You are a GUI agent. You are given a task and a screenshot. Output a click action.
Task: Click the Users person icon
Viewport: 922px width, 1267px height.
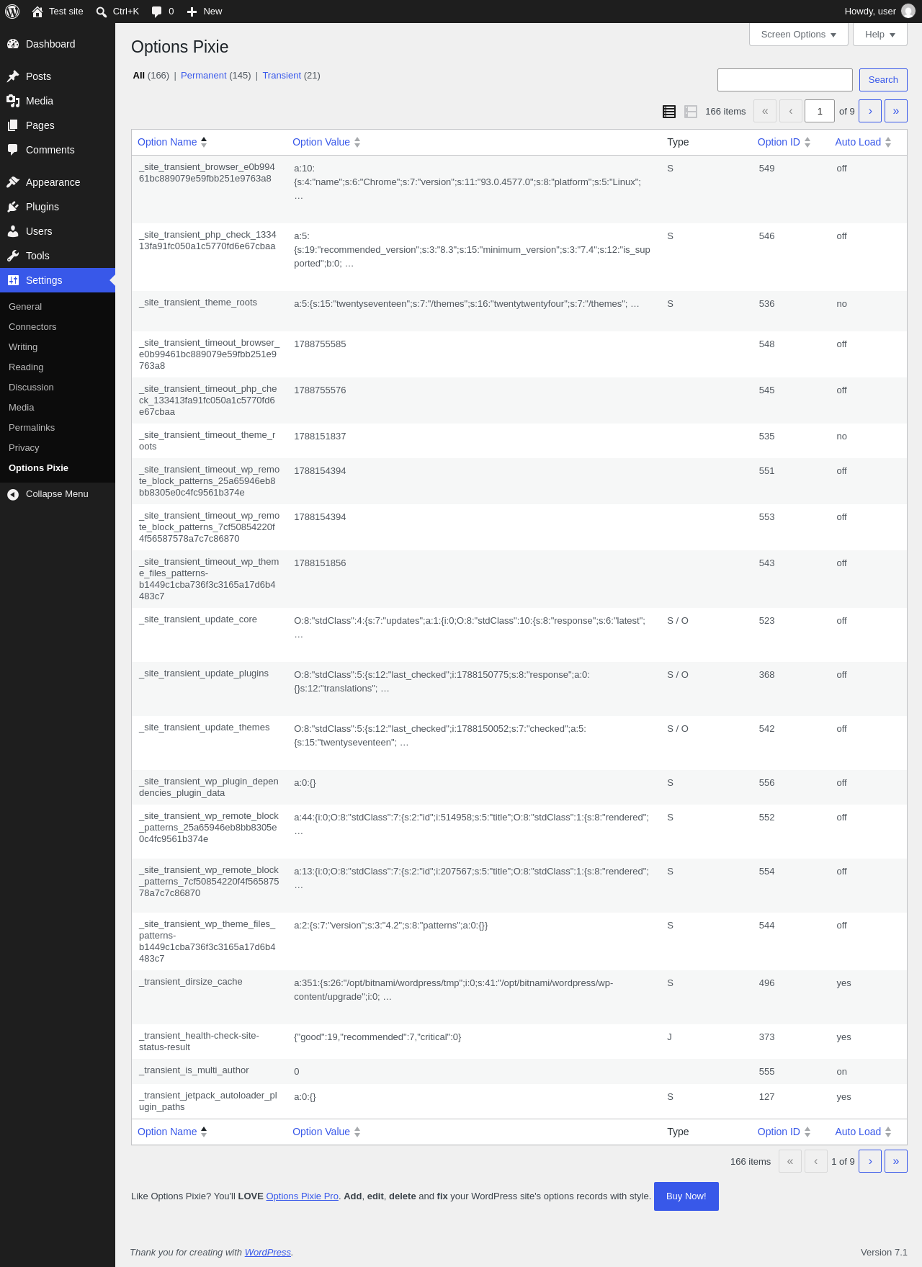[x=13, y=231]
